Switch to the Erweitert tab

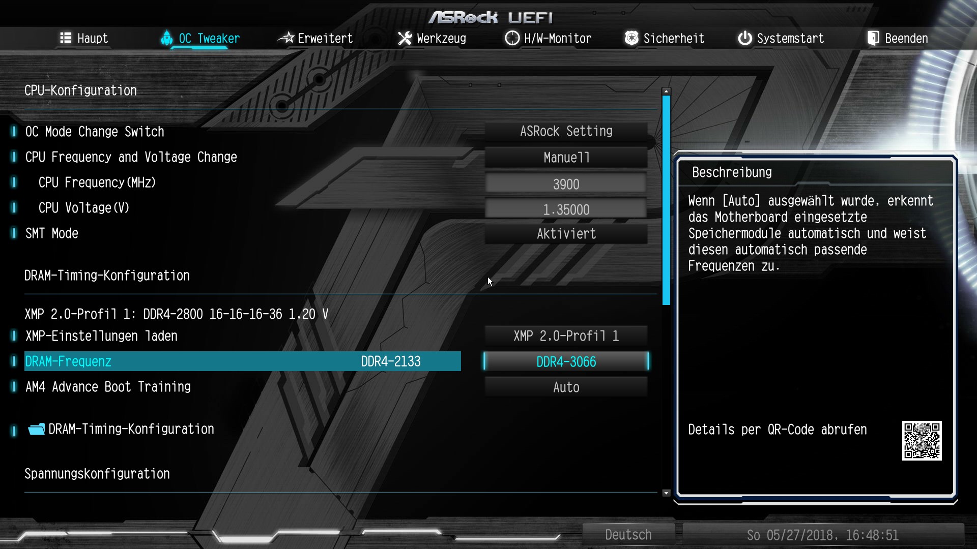pyautogui.click(x=325, y=38)
